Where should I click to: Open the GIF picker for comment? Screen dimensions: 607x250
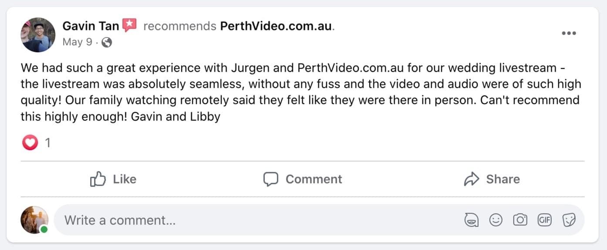click(x=544, y=220)
